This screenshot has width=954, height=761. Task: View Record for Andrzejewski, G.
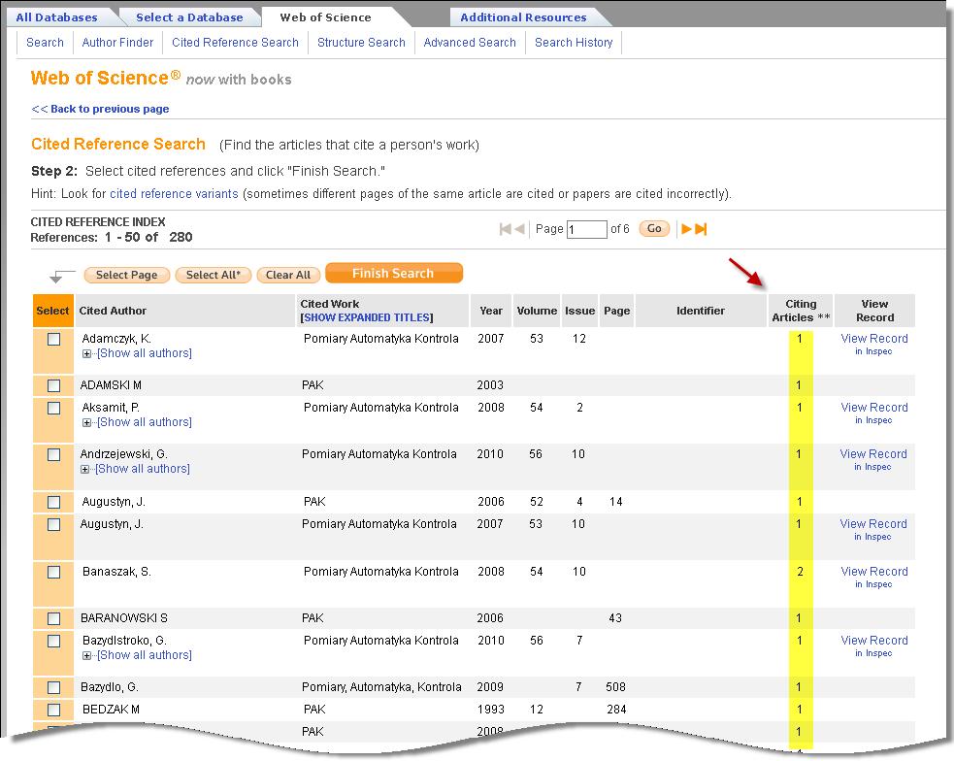(x=873, y=454)
